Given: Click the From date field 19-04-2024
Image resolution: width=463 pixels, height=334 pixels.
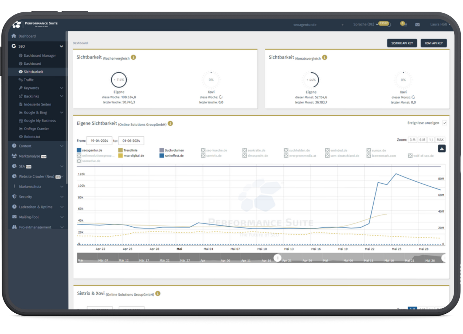Looking at the screenshot, I should point(99,141).
